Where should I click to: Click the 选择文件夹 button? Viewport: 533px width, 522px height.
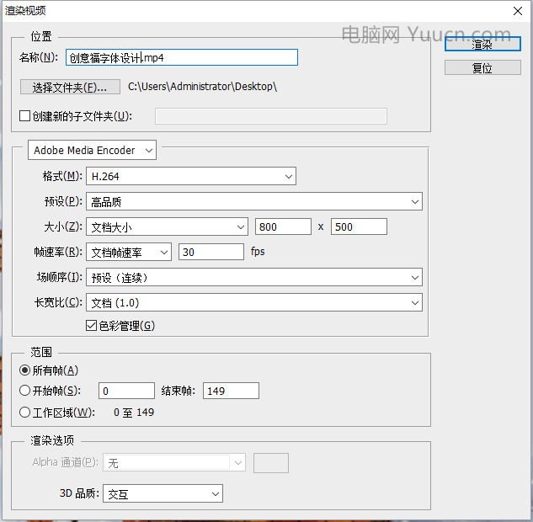point(70,87)
